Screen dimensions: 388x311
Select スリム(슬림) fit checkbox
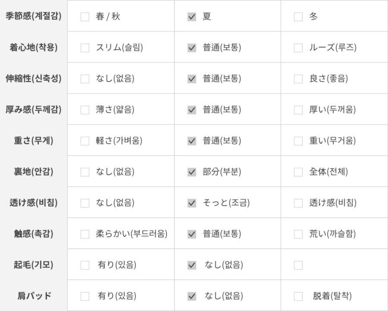point(85,48)
